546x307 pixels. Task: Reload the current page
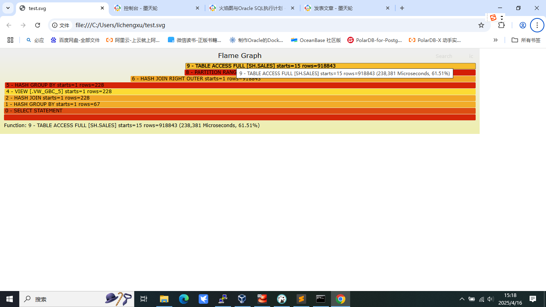(x=38, y=25)
